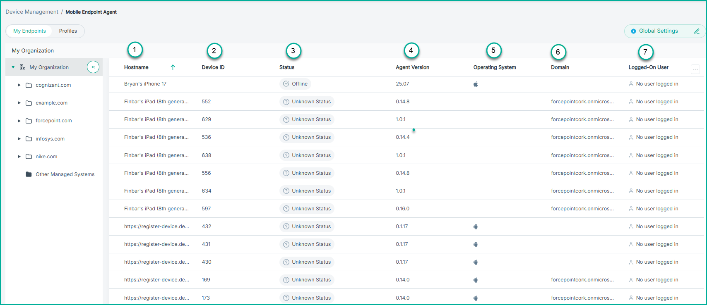The image size is (707, 305).
Task: Click the Offline status badge
Action: click(295, 84)
